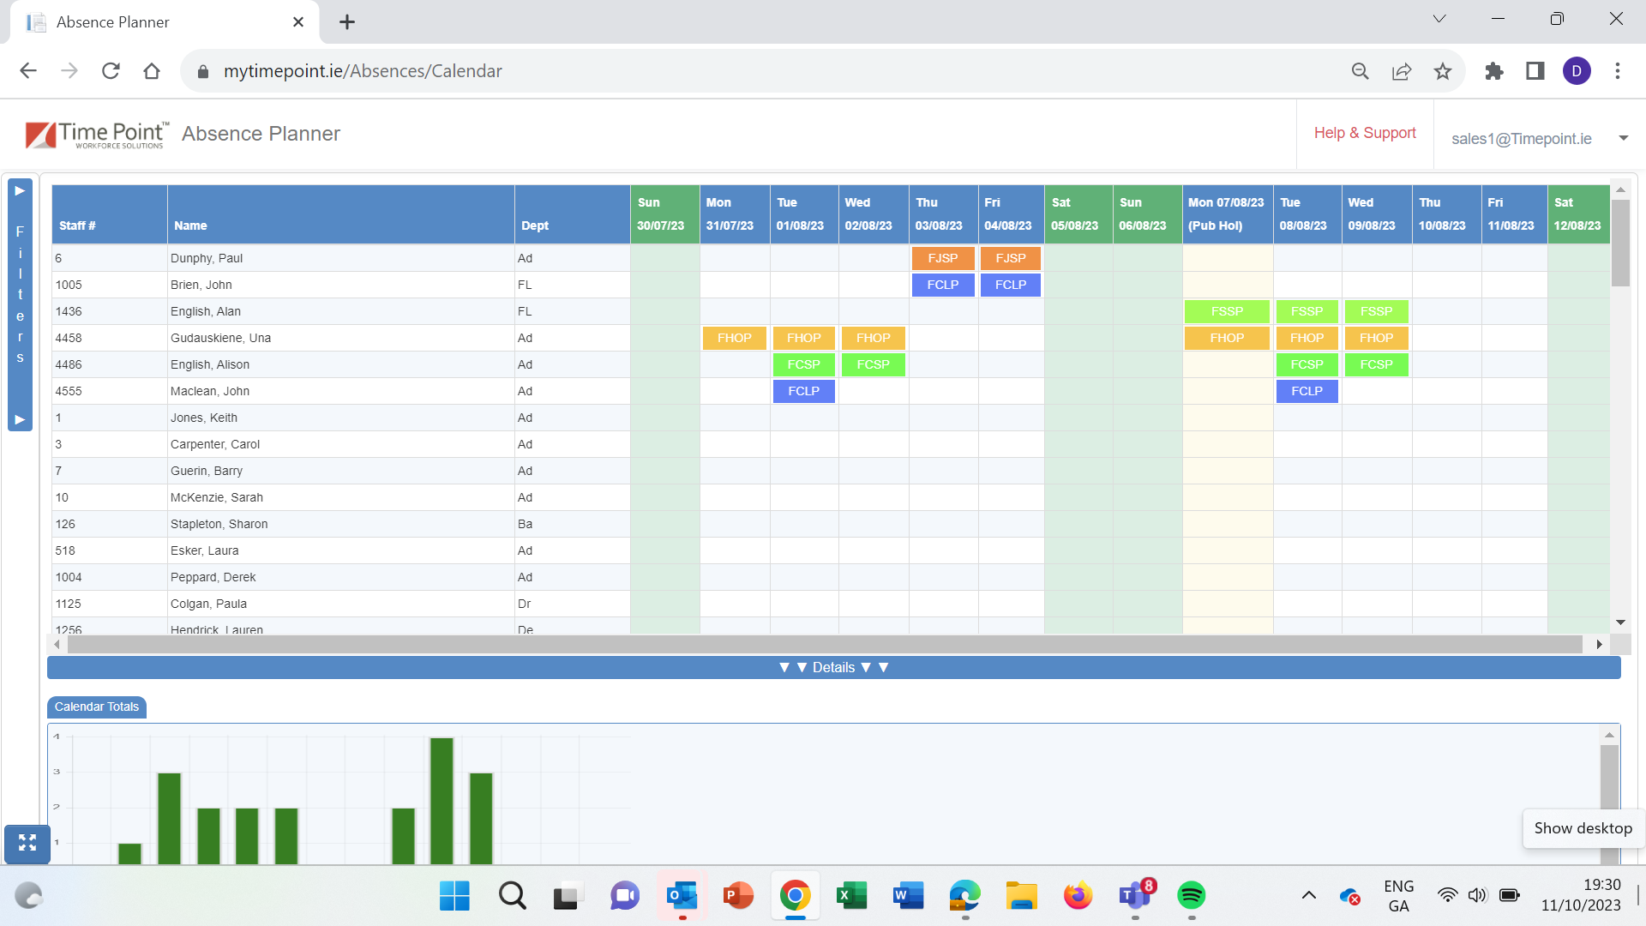
Task: Toggle the browser side panel
Action: (x=1535, y=71)
